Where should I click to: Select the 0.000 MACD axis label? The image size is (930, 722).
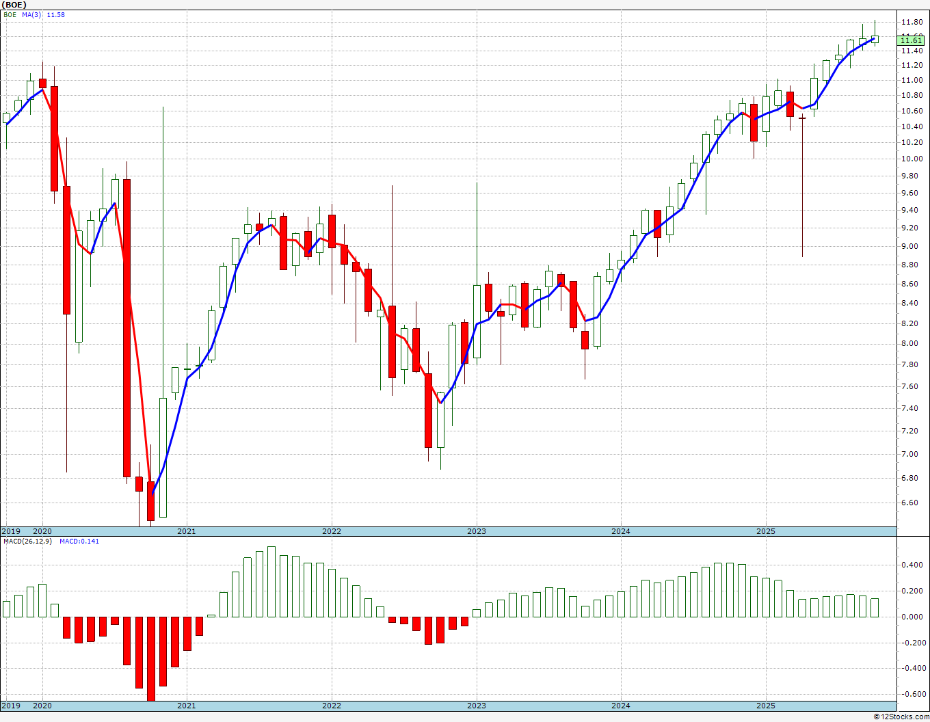(x=912, y=617)
